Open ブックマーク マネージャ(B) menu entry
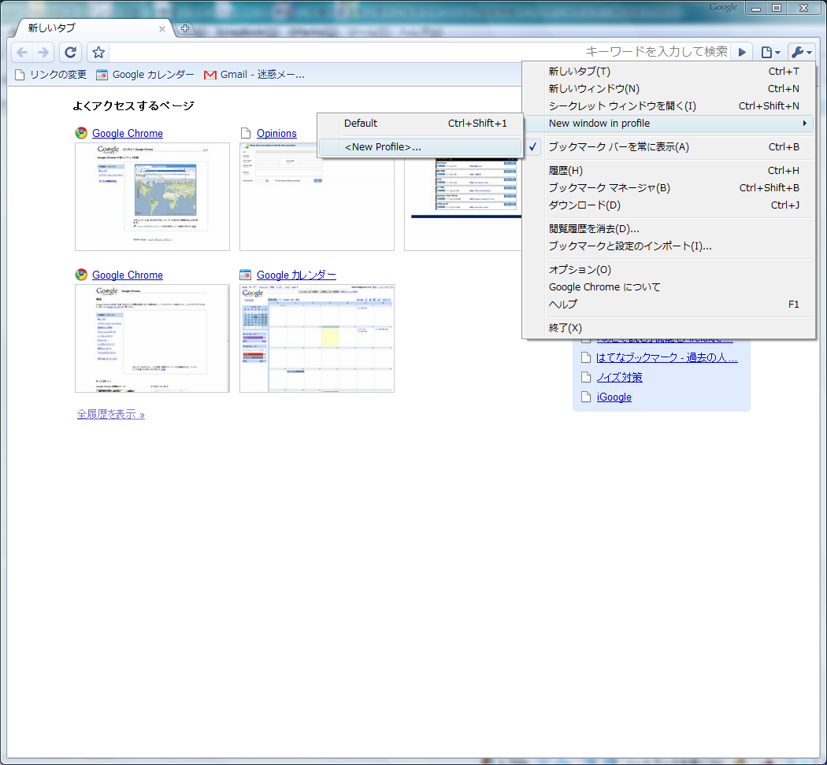The height and width of the screenshot is (765, 827). point(669,188)
